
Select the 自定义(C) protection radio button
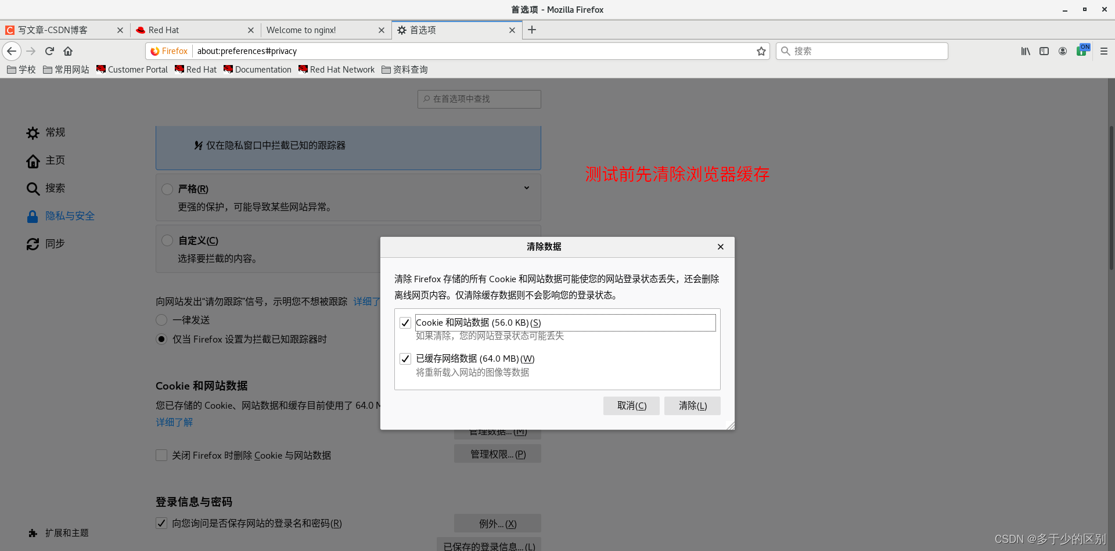click(167, 240)
